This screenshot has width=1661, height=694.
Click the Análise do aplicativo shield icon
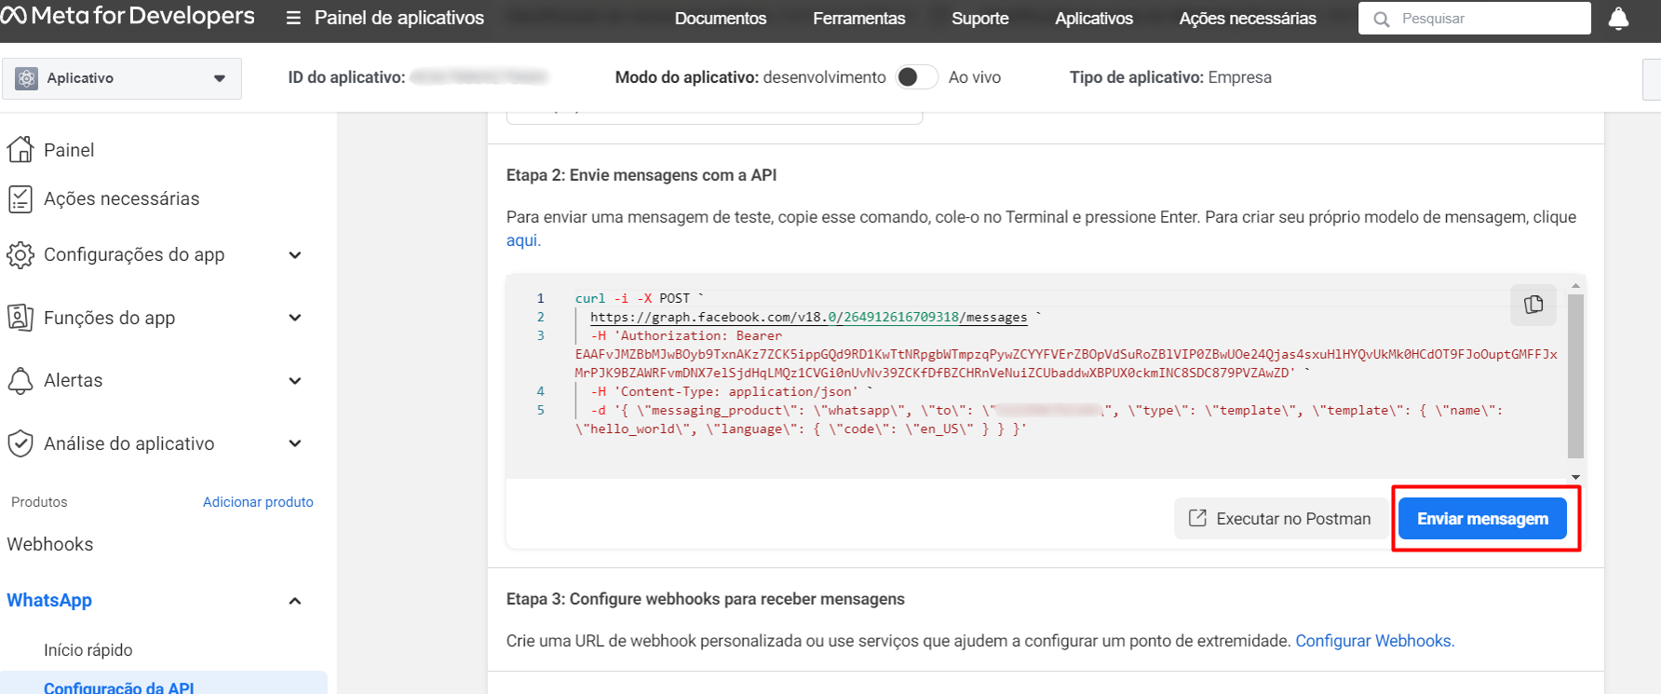click(20, 443)
